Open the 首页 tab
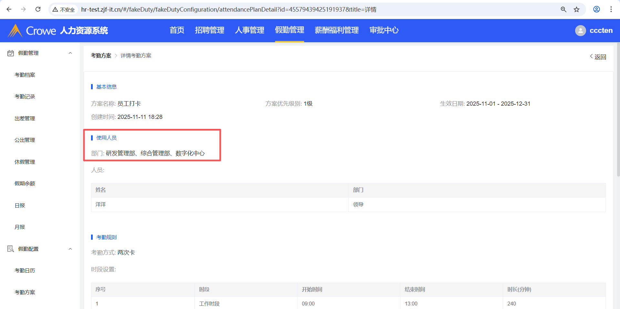This screenshot has width=620, height=309. pyautogui.click(x=177, y=30)
